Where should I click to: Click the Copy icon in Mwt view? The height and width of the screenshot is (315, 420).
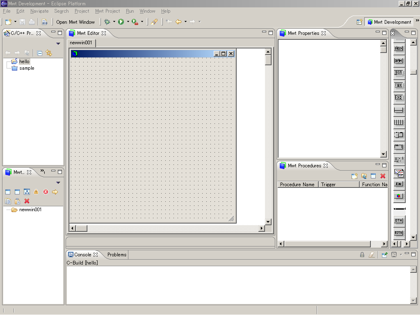8,201
